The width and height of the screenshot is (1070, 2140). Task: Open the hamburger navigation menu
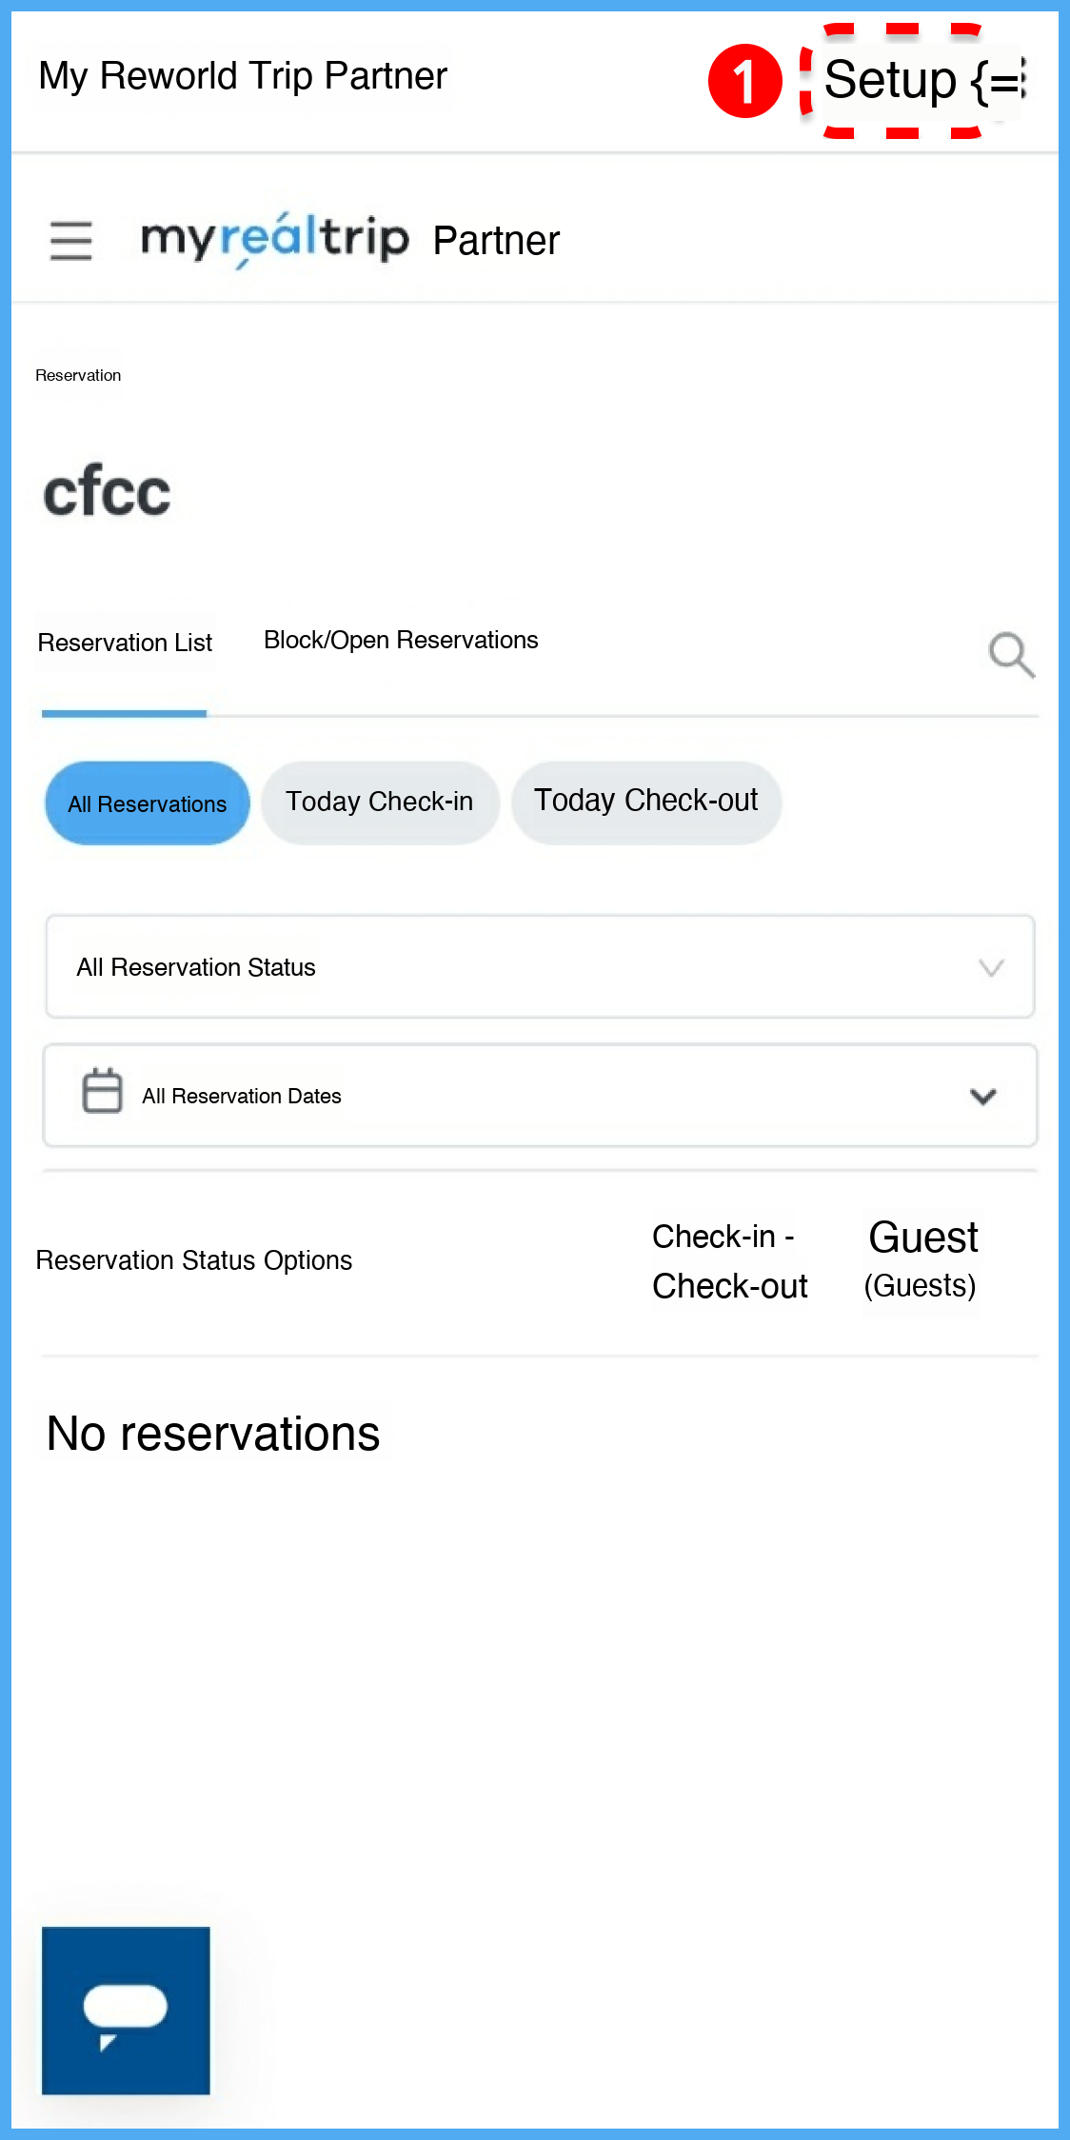click(71, 240)
